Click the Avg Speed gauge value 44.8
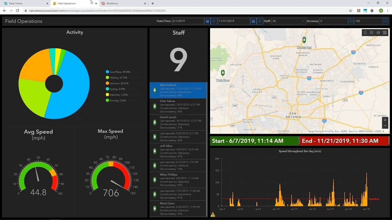 pyautogui.click(x=38, y=192)
